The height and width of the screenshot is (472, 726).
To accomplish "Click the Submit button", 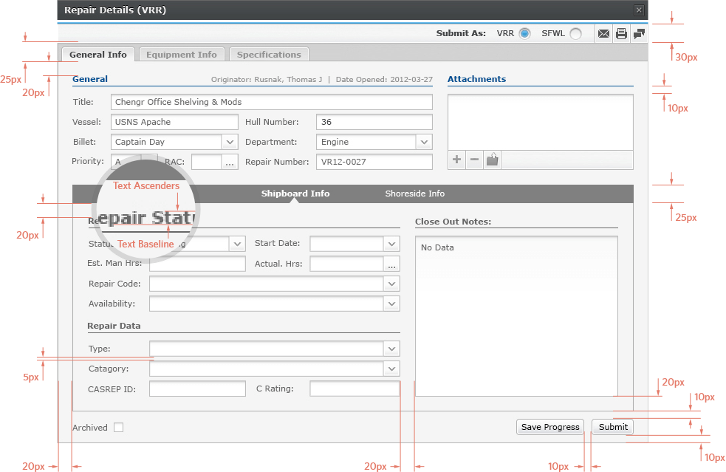I will click(612, 427).
